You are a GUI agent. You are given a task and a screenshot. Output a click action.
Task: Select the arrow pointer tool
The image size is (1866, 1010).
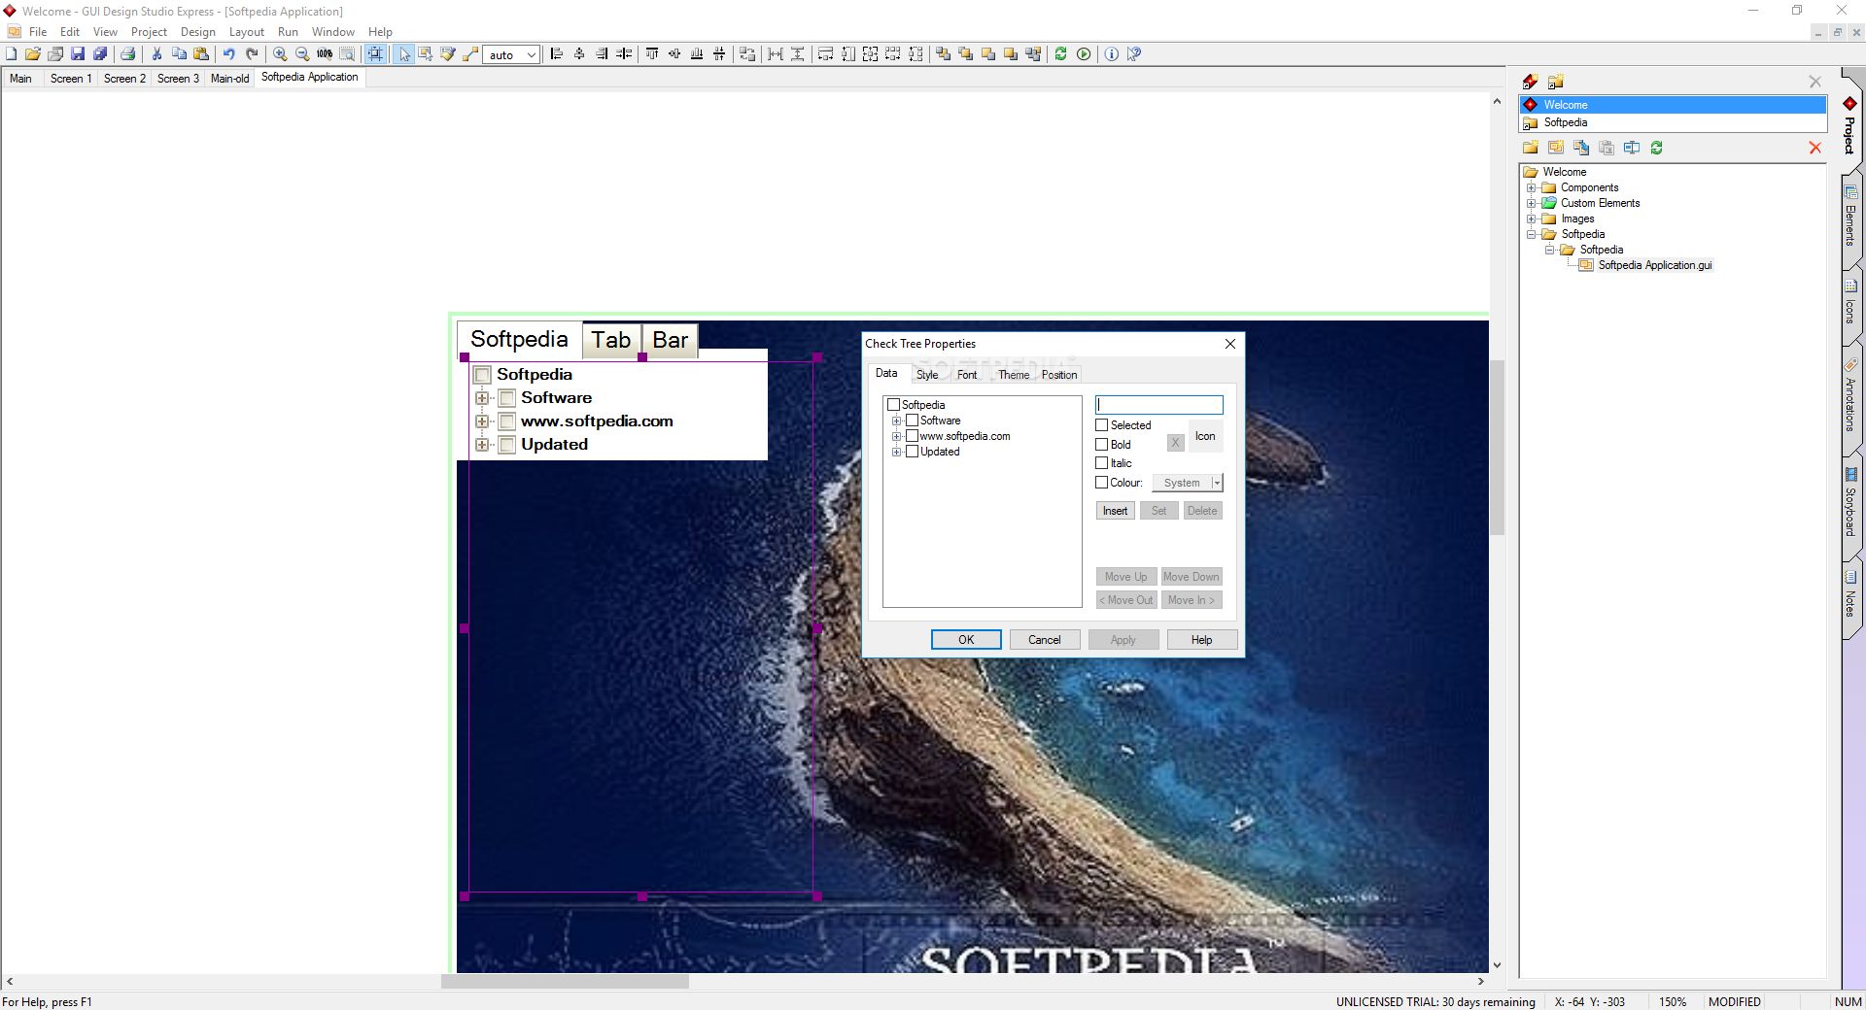404,54
